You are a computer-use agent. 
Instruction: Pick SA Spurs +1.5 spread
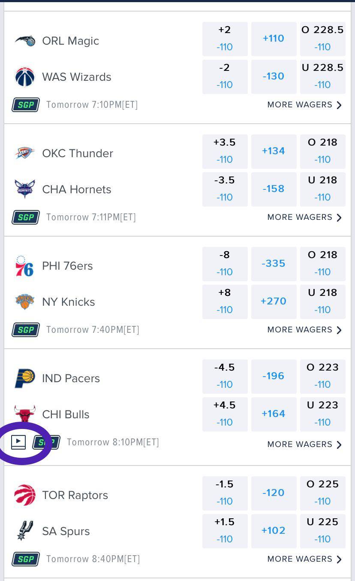[x=225, y=530]
